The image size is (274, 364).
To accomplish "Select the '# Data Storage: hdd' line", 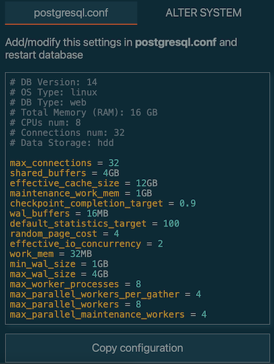I will click(x=62, y=143).
